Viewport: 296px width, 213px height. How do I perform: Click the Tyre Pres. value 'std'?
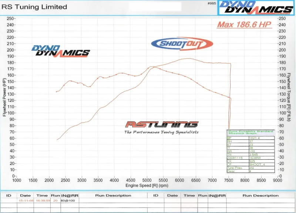(x=252, y=168)
